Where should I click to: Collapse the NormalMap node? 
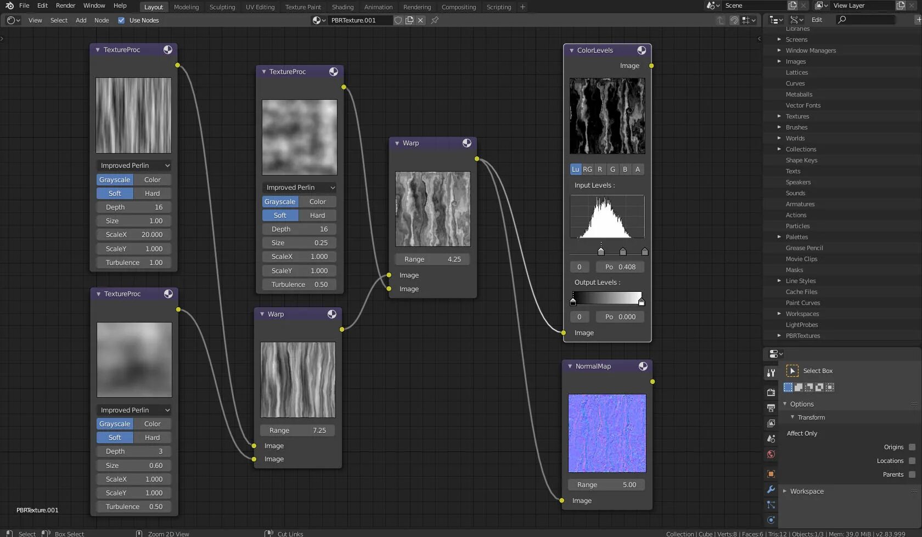click(x=570, y=366)
